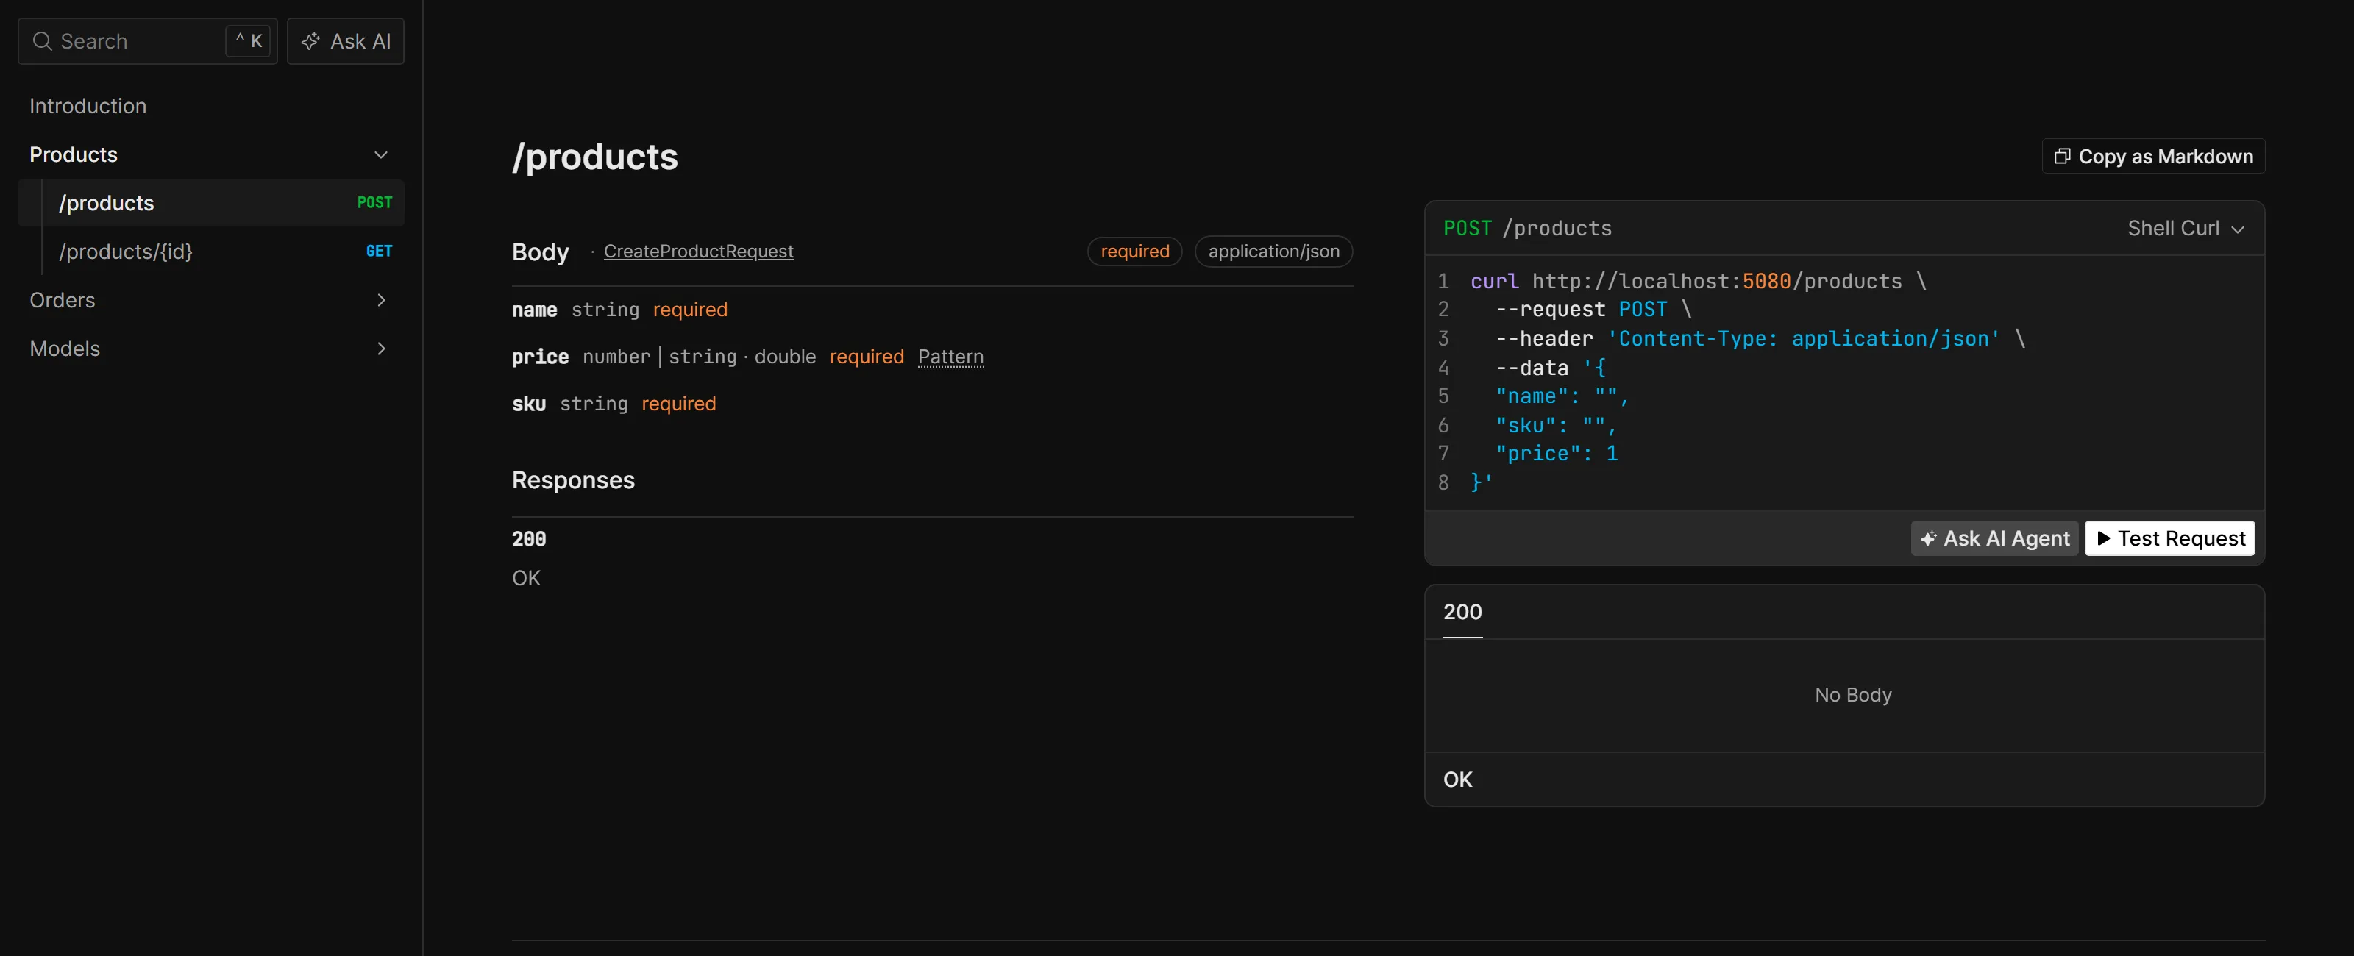Click the play icon on Test Request
Image resolution: width=2354 pixels, height=956 pixels.
pyautogui.click(x=2104, y=538)
